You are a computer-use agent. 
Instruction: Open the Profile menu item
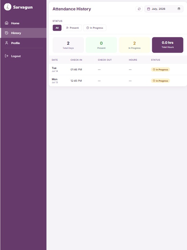tap(23, 43)
